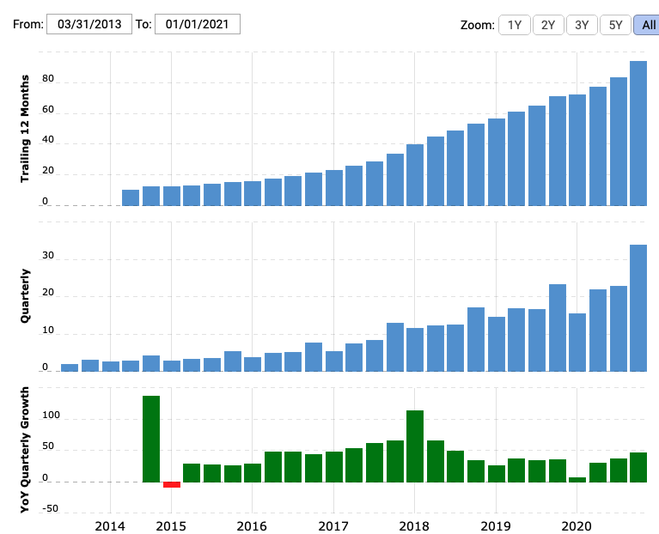Click the 2016 x-axis label

tap(252, 526)
